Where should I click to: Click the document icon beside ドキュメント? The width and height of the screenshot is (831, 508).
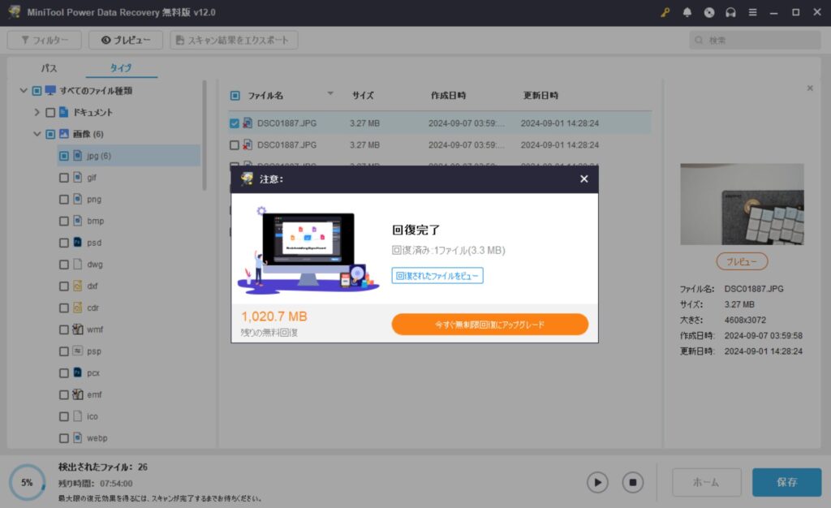64,112
